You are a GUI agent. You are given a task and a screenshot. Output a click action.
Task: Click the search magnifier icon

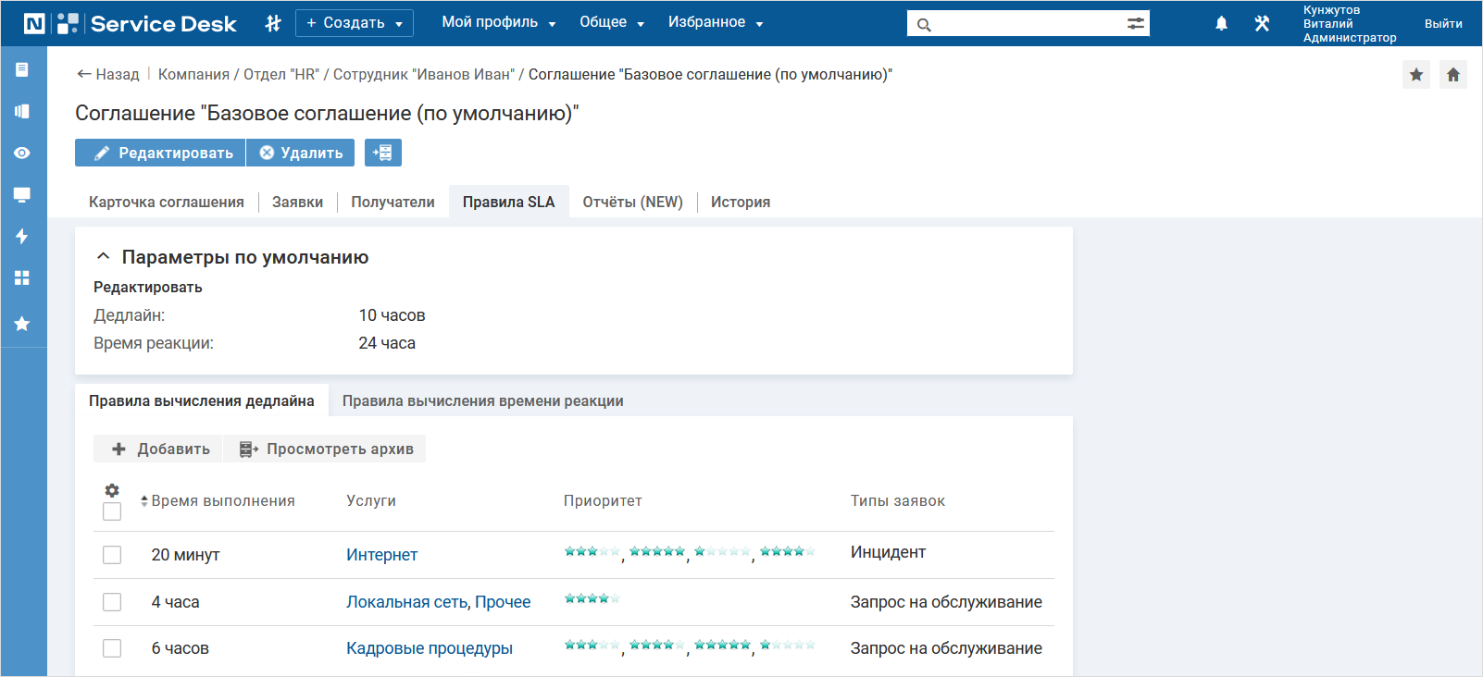[924, 25]
